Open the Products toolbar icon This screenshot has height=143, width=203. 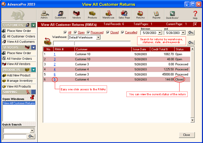click(92, 15)
